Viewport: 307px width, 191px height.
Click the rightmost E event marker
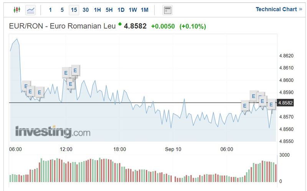coord(271,104)
